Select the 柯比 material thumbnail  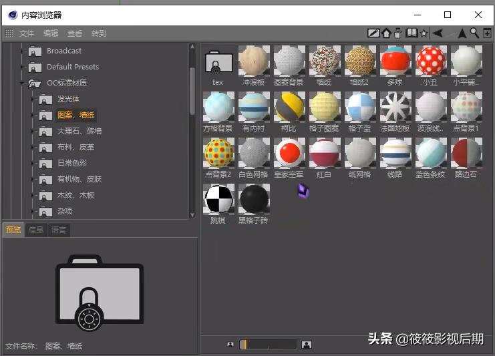point(289,107)
